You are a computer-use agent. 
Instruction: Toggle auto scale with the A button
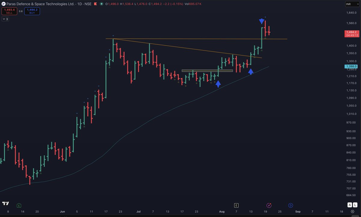pyautogui.click(x=350, y=205)
